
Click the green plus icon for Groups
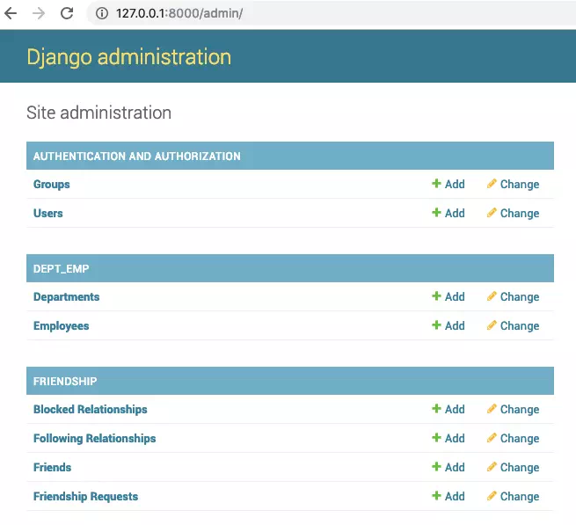point(436,183)
